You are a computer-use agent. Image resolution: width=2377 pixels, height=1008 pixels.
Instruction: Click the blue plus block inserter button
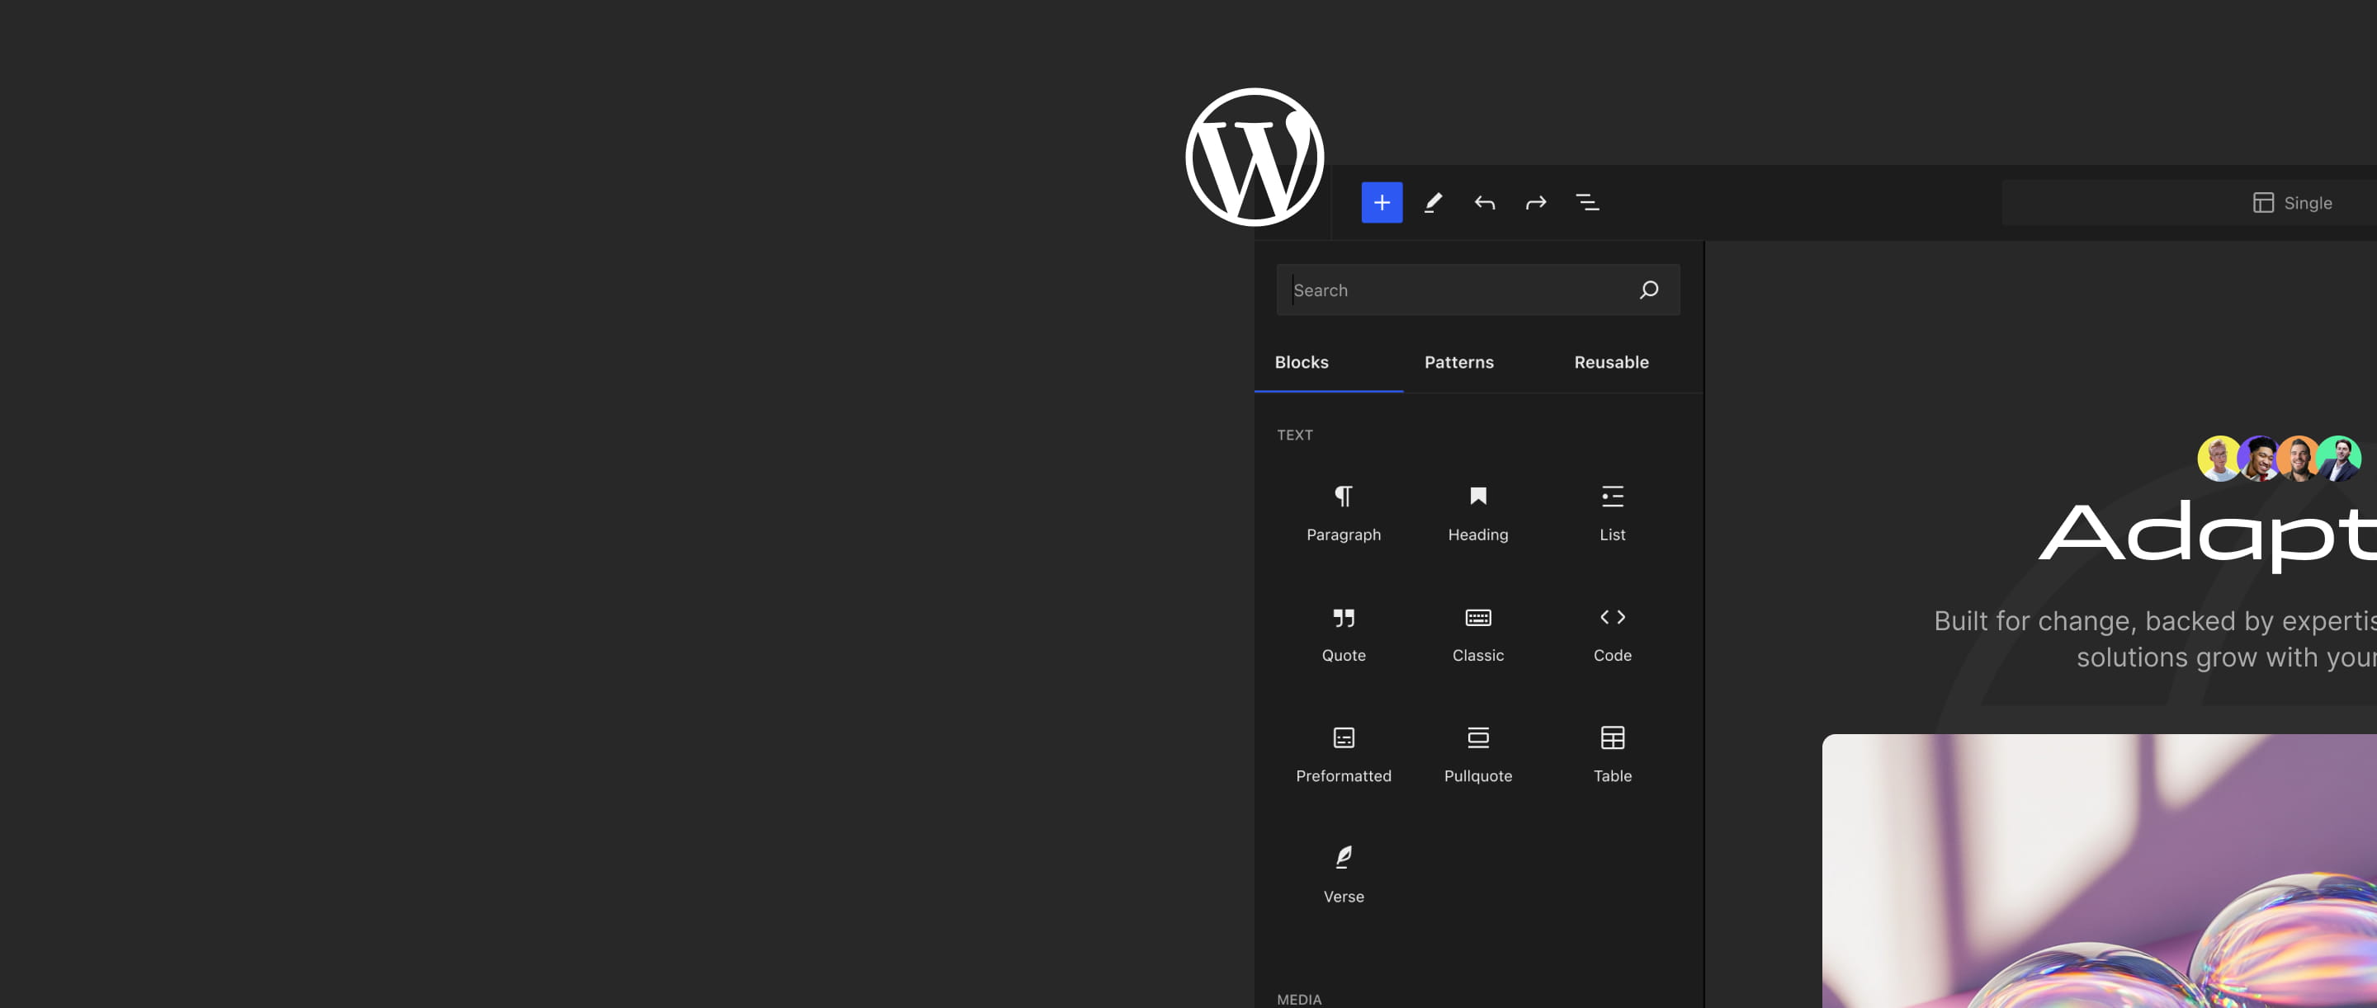[1382, 203]
